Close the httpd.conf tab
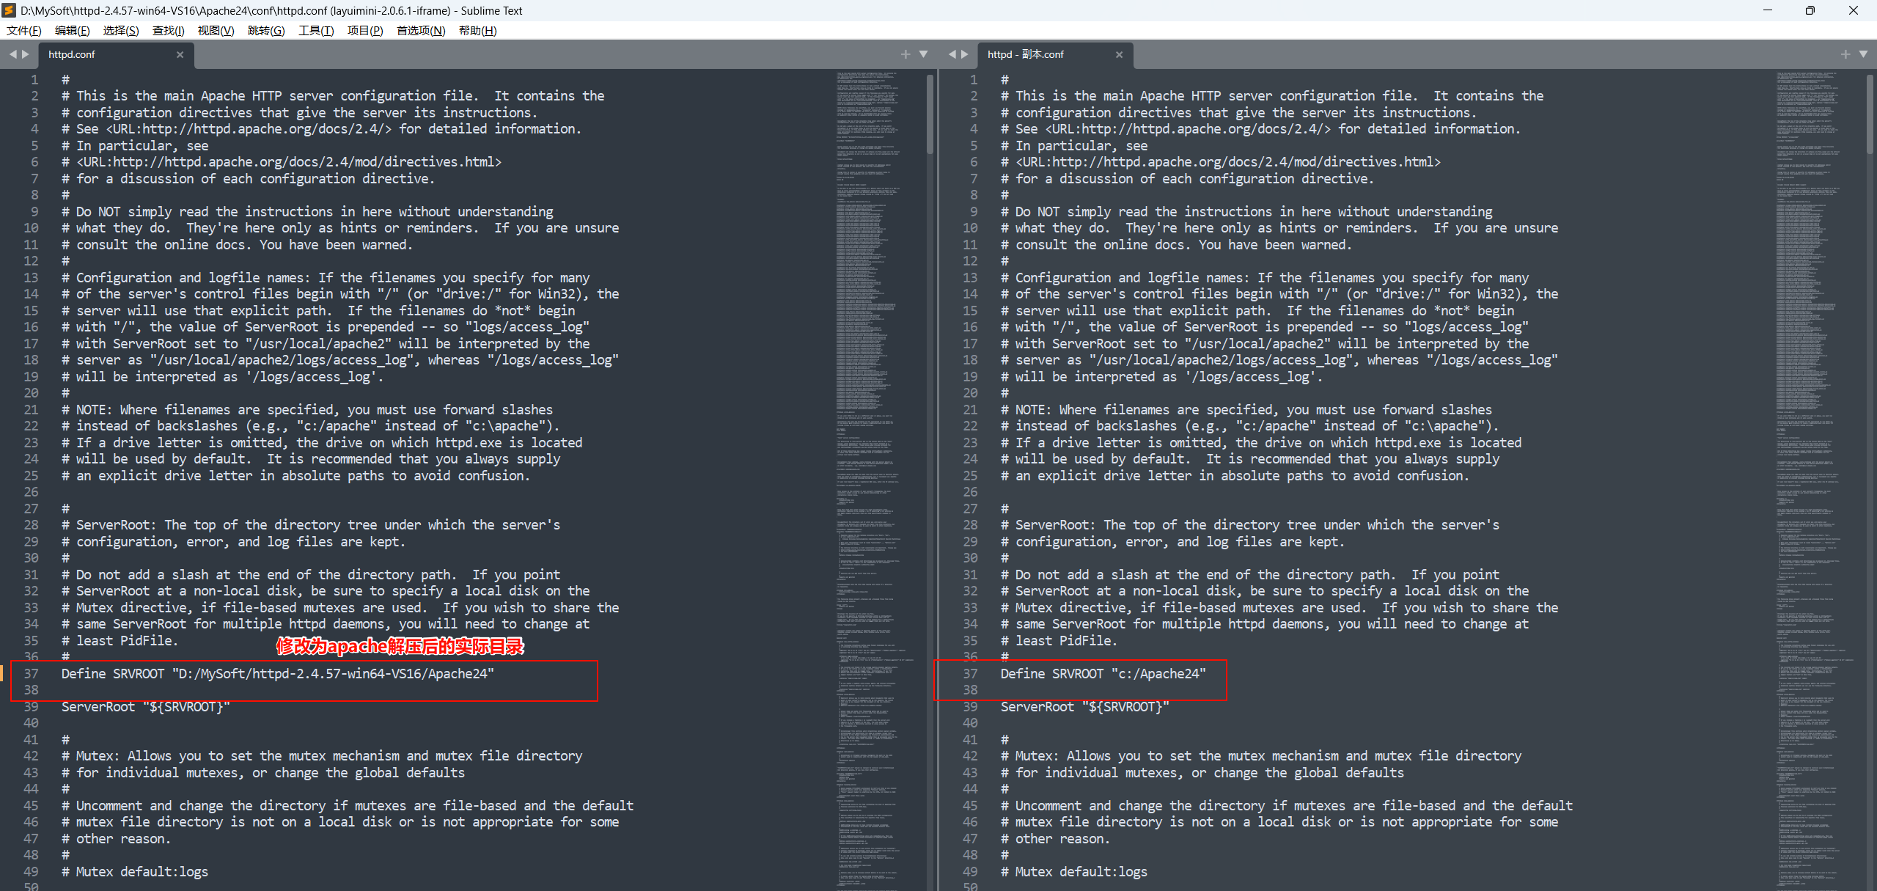Image resolution: width=1877 pixels, height=891 pixels. (180, 54)
